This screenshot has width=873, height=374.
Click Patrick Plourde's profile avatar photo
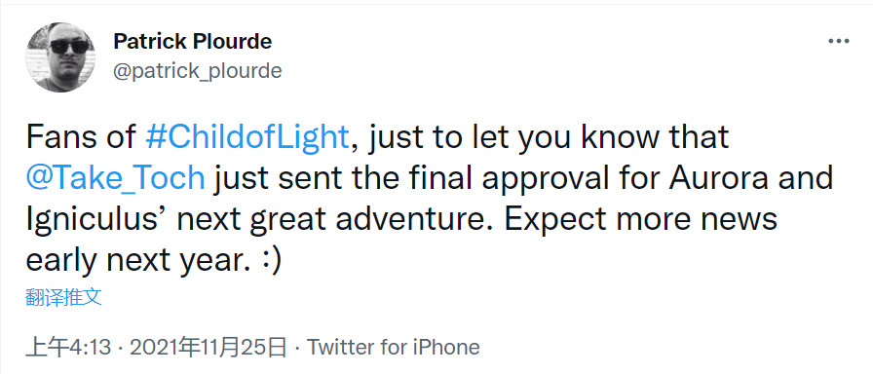pyautogui.click(x=60, y=56)
